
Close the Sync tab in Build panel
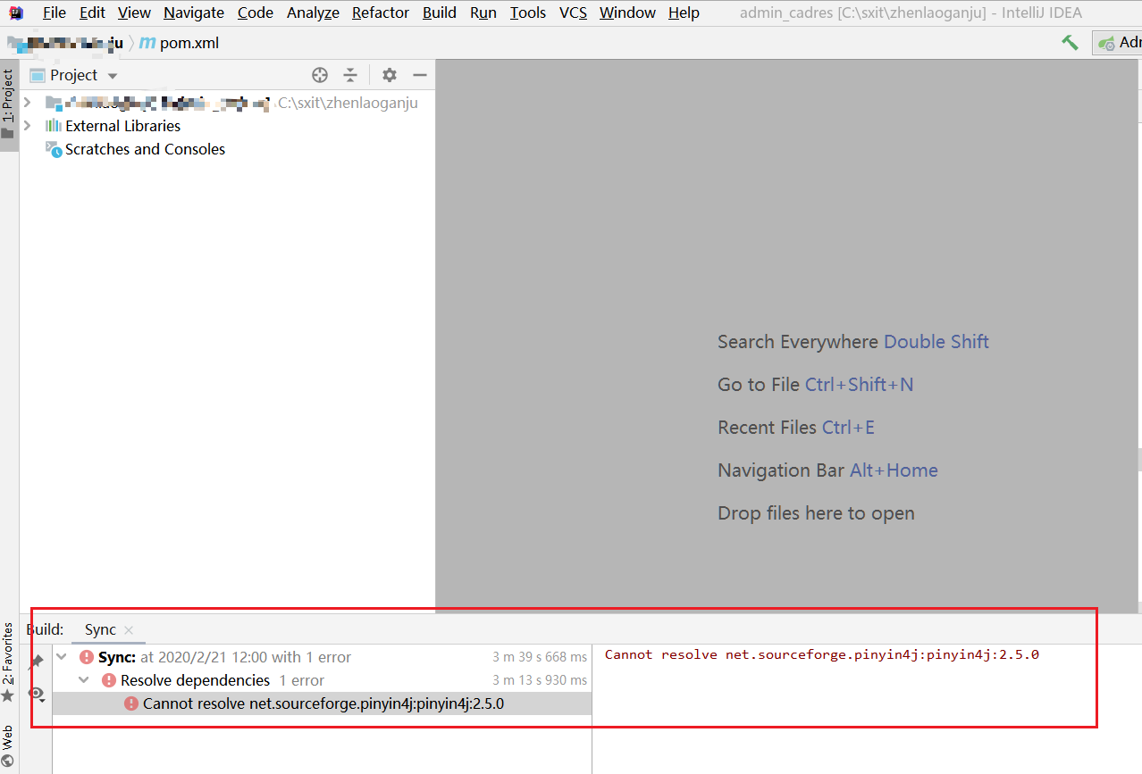point(128,629)
